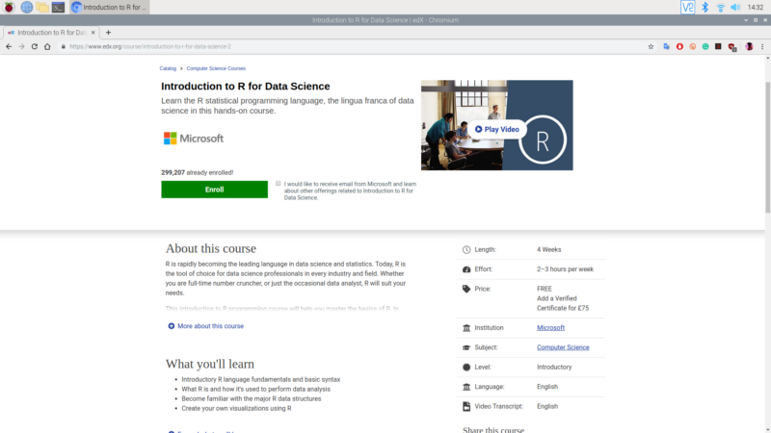This screenshot has height=433, width=771.
Task: Open the VNC server tray icon
Action: 688,7
